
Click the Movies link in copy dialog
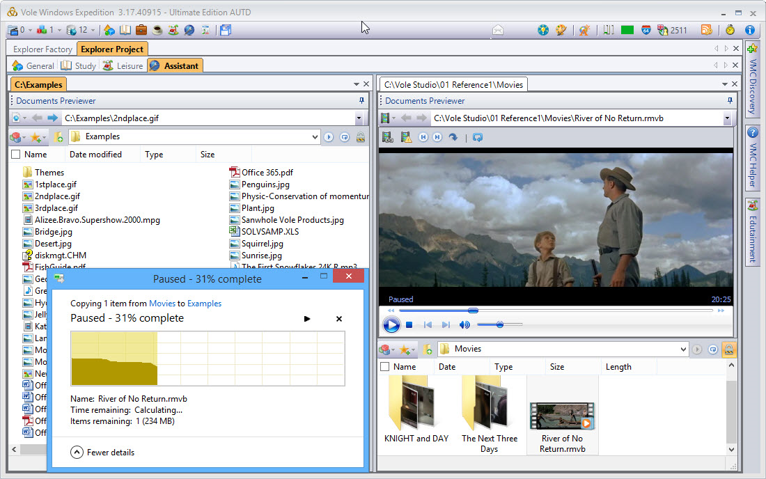(x=162, y=304)
